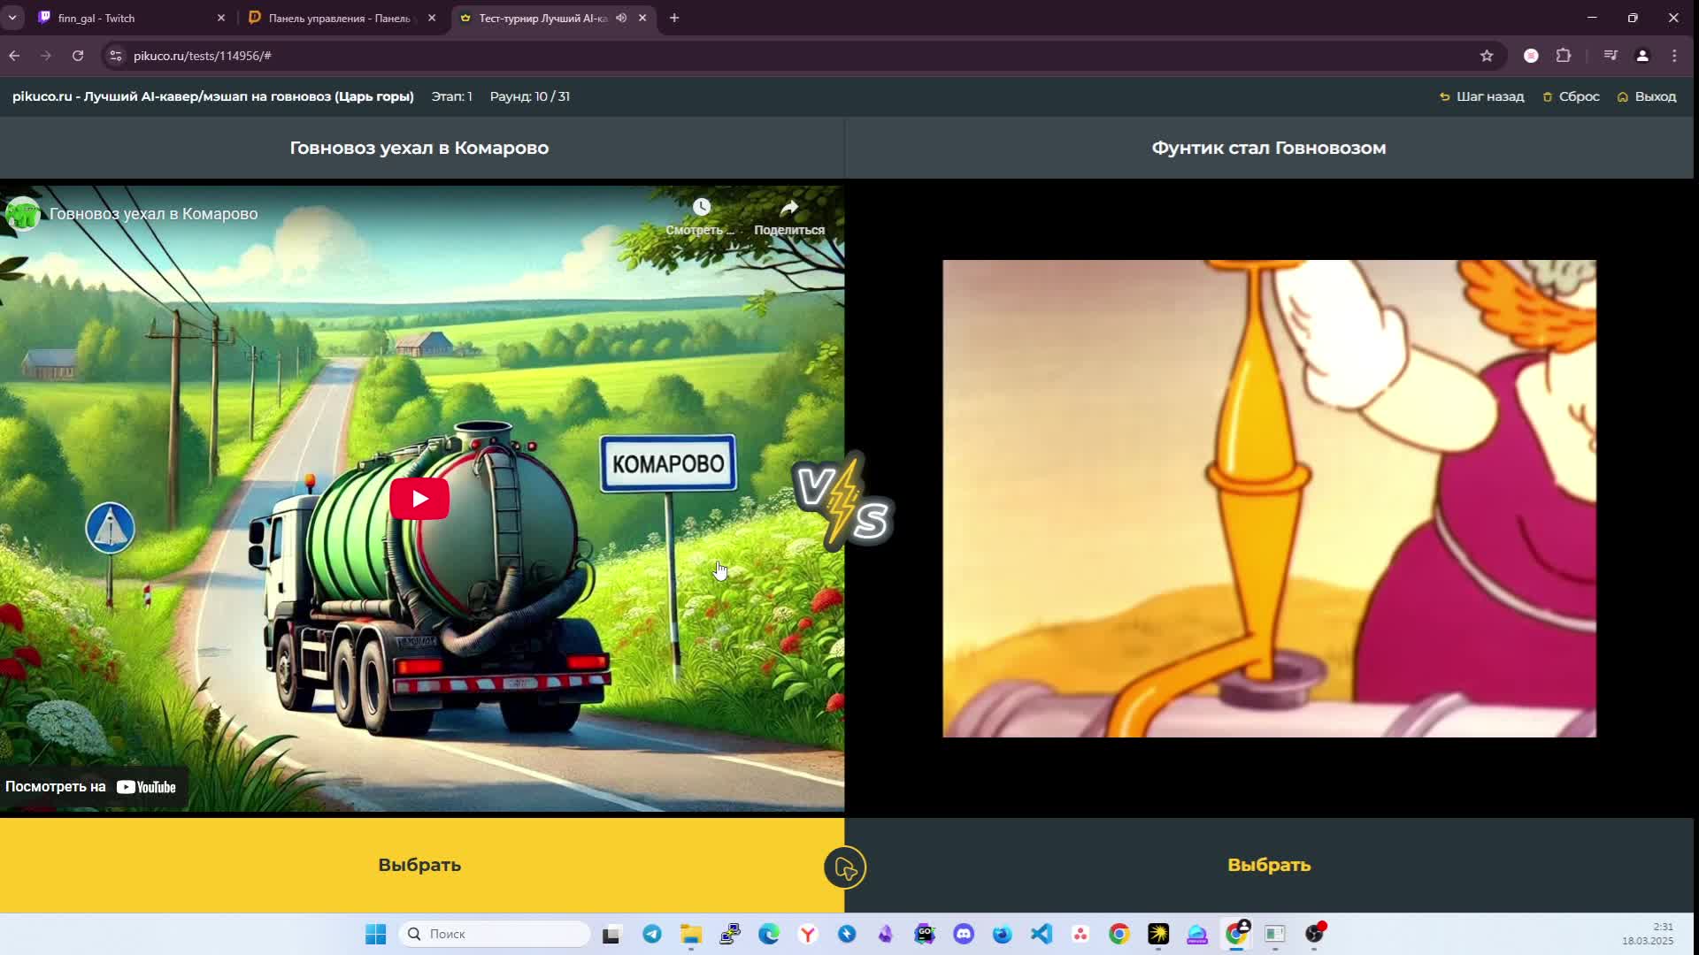Open the red three-dots app on the taskbar
The height and width of the screenshot is (955, 1699).
click(1080, 934)
